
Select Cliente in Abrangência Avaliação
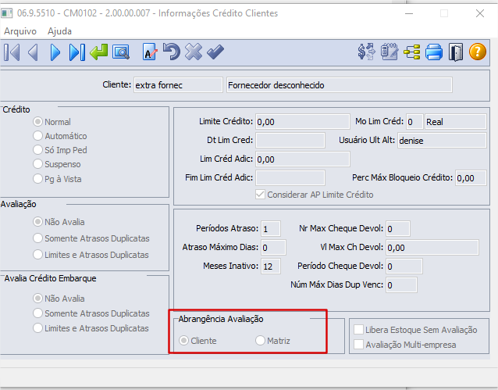197,341
